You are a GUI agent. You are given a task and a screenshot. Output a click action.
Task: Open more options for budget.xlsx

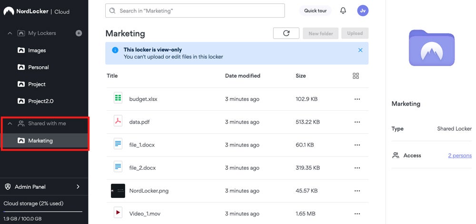click(x=357, y=99)
